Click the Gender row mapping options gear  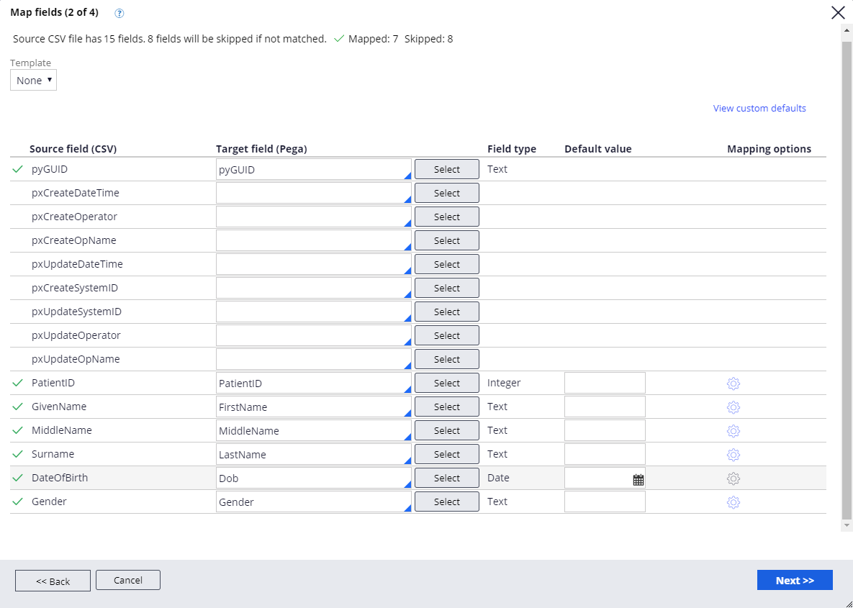(x=733, y=502)
